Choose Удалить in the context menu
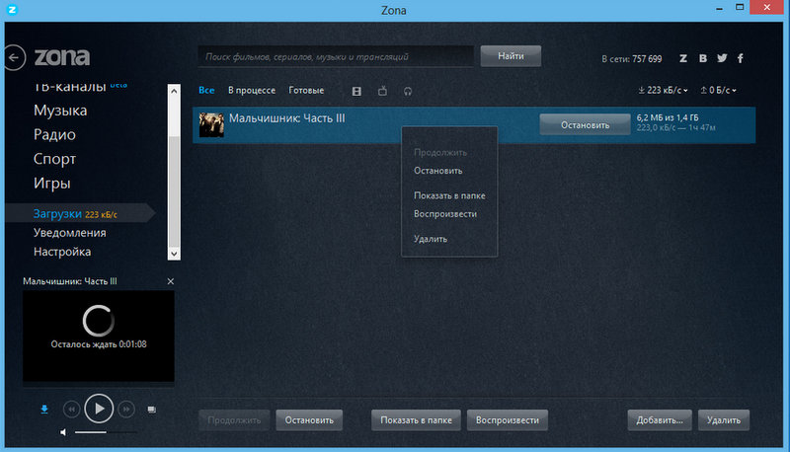Image resolution: width=790 pixels, height=452 pixels. tap(431, 239)
